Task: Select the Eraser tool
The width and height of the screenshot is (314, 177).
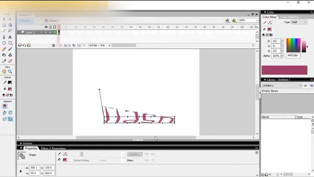Action: 10,61
